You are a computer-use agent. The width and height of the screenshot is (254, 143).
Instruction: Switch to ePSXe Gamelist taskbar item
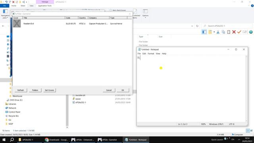pos(109,139)
